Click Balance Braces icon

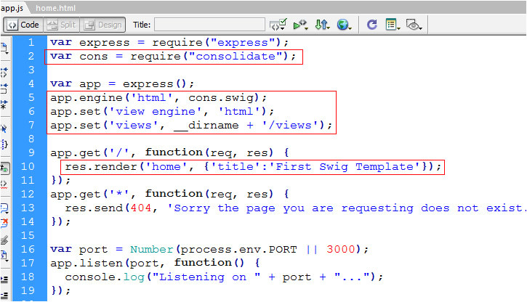(4, 144)
